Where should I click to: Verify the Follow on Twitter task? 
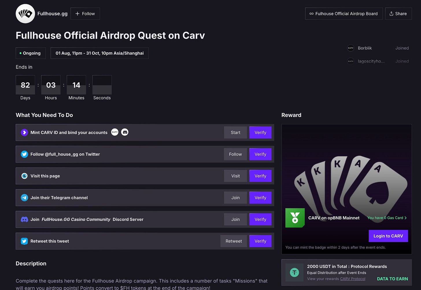point(260,154)
